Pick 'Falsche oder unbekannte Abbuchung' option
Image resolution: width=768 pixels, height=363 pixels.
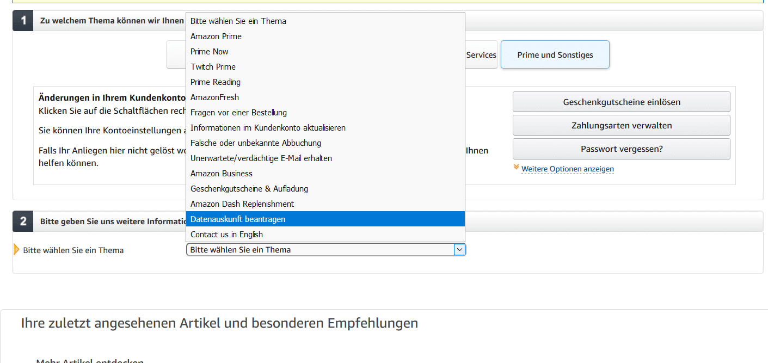(256, 143)
